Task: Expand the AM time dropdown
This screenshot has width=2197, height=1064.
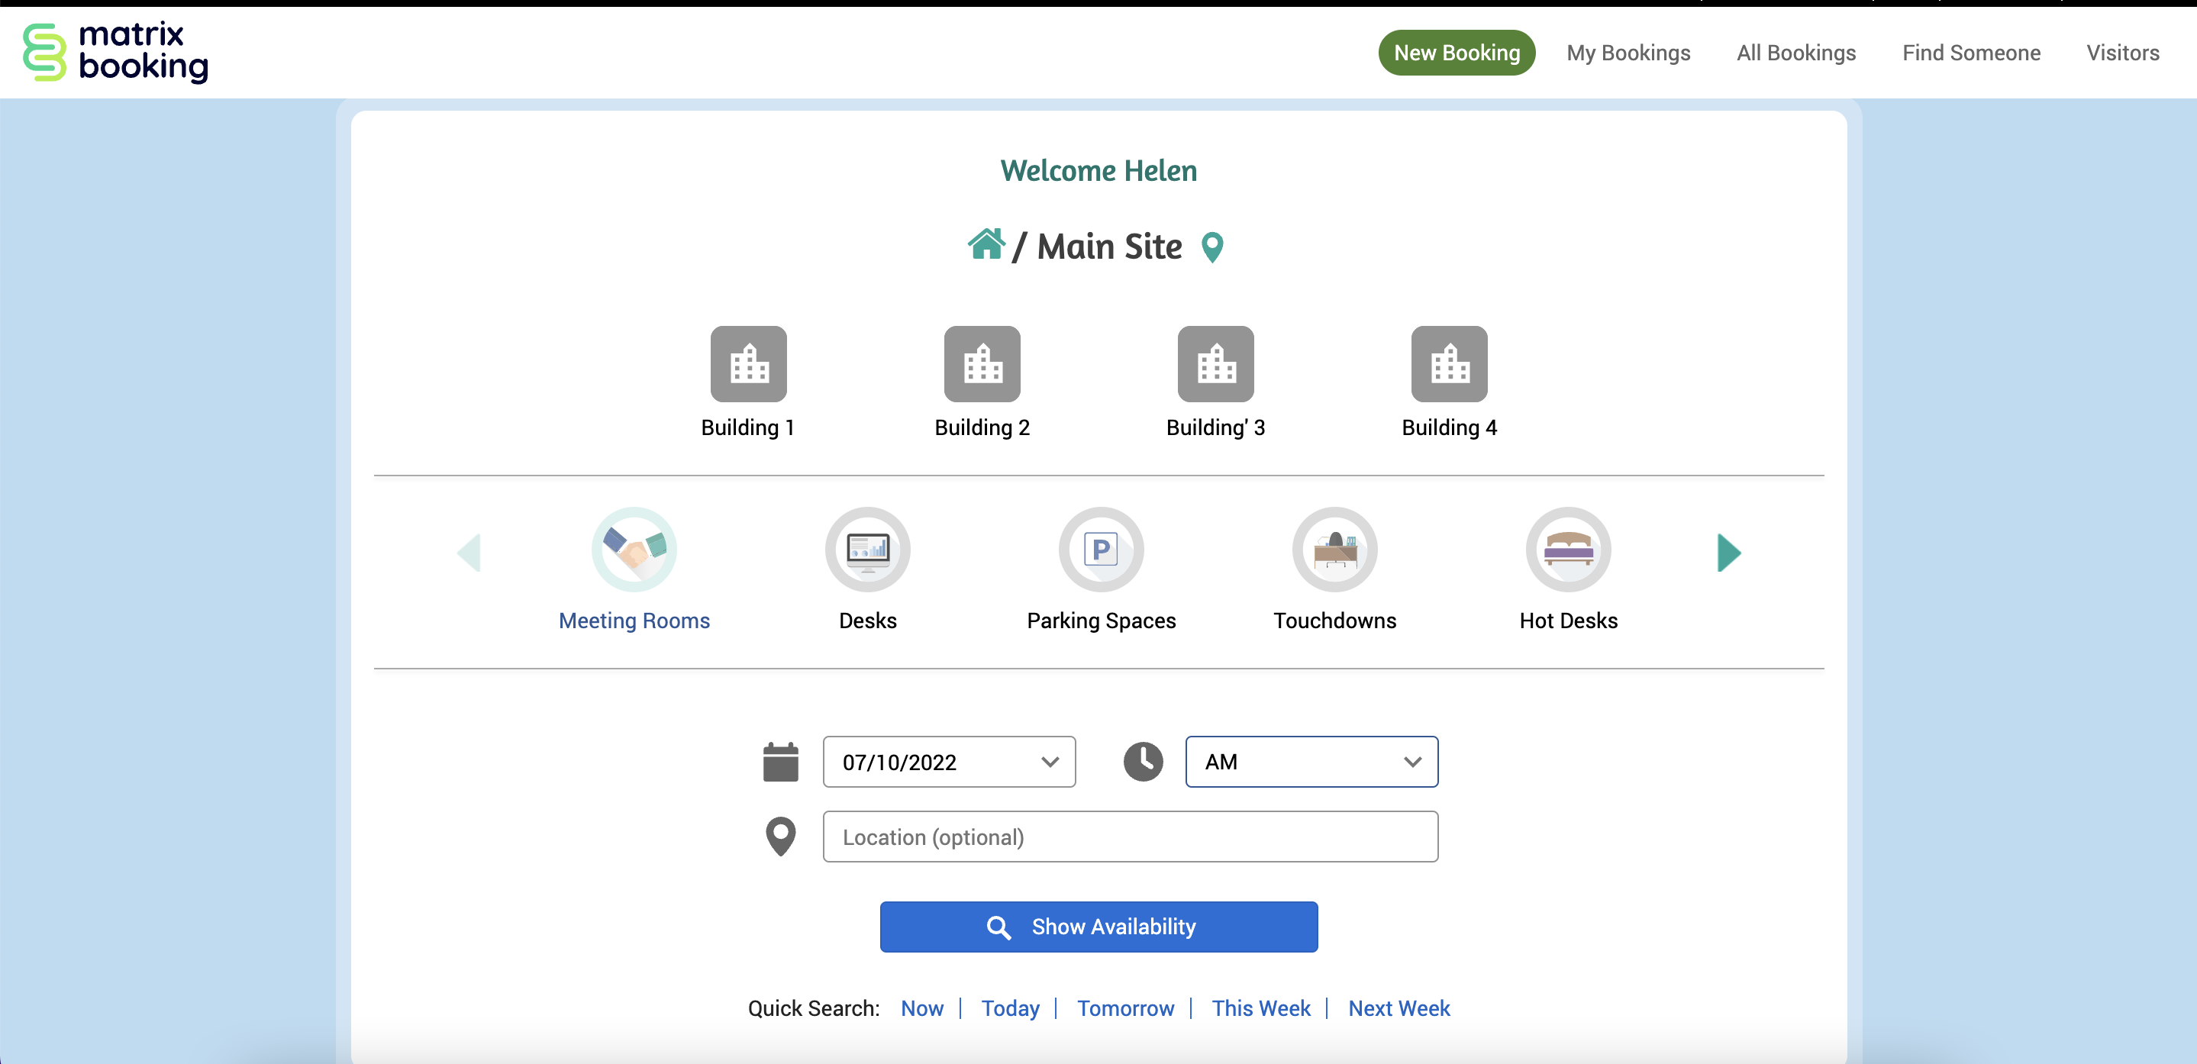Action: (1311, 761)
